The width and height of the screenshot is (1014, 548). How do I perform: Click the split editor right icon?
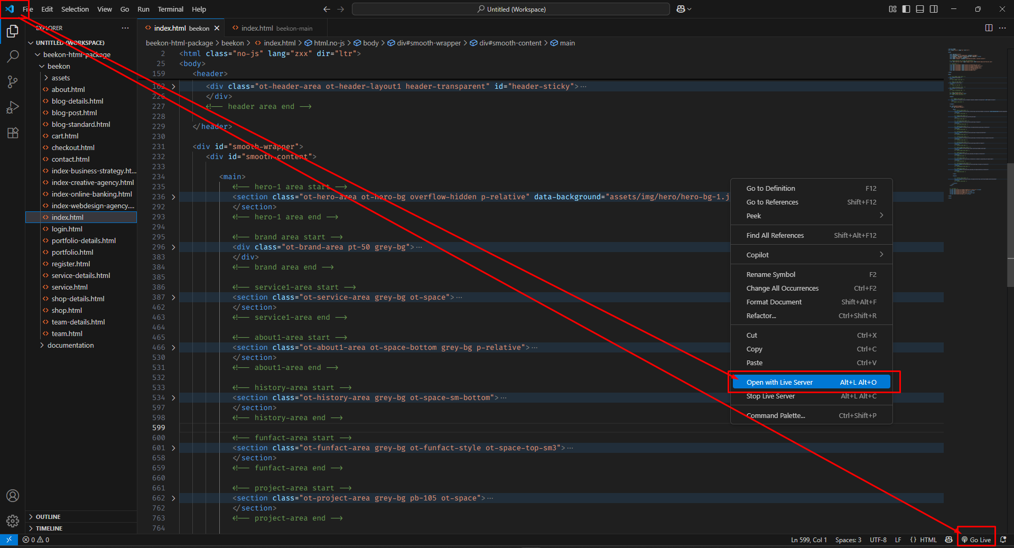[989, 28]
